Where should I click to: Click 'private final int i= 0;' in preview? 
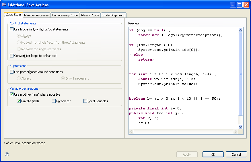[155, 108]
